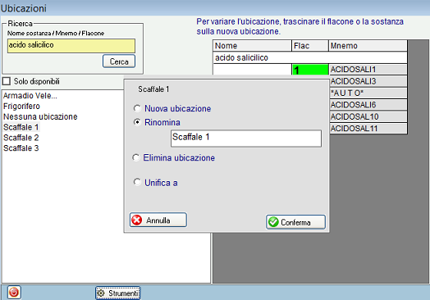Click the gear icon on Strumenti
Viewport: 430px width, 300px height.
[101, 293]
